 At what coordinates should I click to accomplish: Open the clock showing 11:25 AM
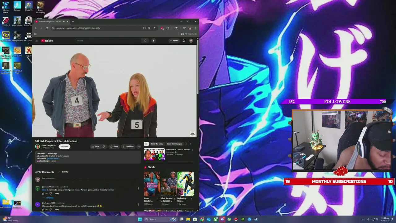click(385, 219)
